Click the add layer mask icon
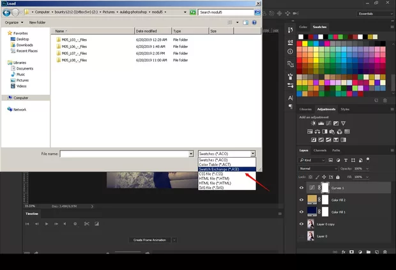This screenshot has height=270, width=396. pyautogui.click(x=352, y=253)
